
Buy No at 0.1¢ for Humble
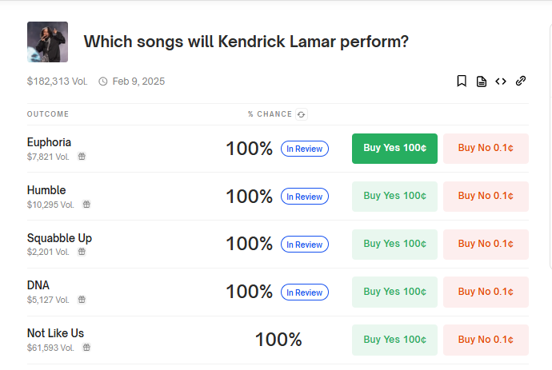(x=486, y=197)
